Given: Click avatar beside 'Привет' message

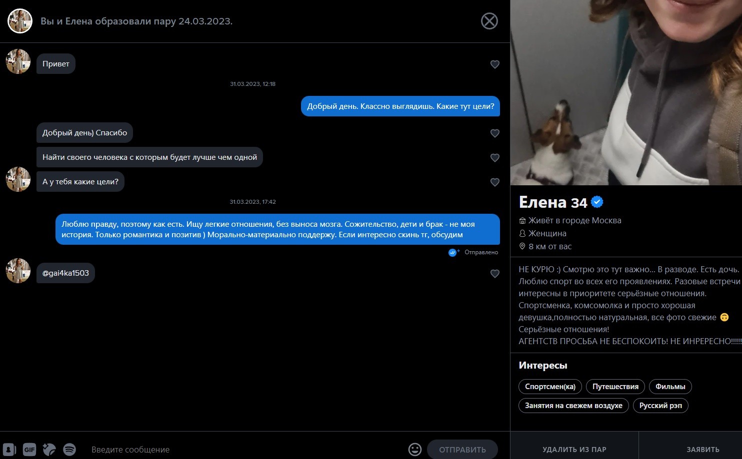Looking at the screenshot, I should coord(18,61).
